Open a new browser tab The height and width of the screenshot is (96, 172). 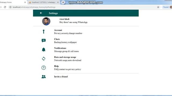pos(63,2)
